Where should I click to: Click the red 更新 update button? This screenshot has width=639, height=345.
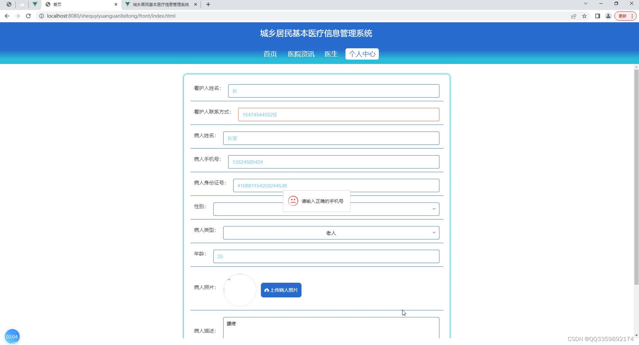click(x=625, y=16)
